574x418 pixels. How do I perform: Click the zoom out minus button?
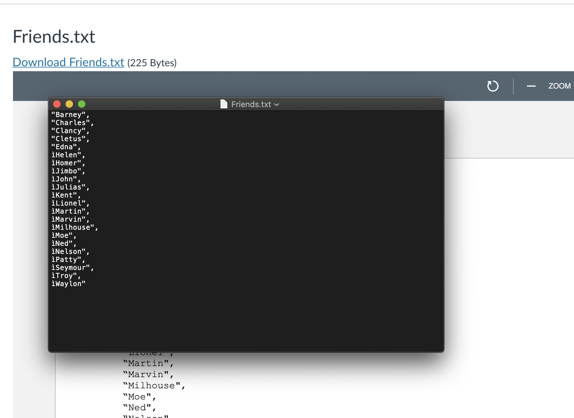531,86
